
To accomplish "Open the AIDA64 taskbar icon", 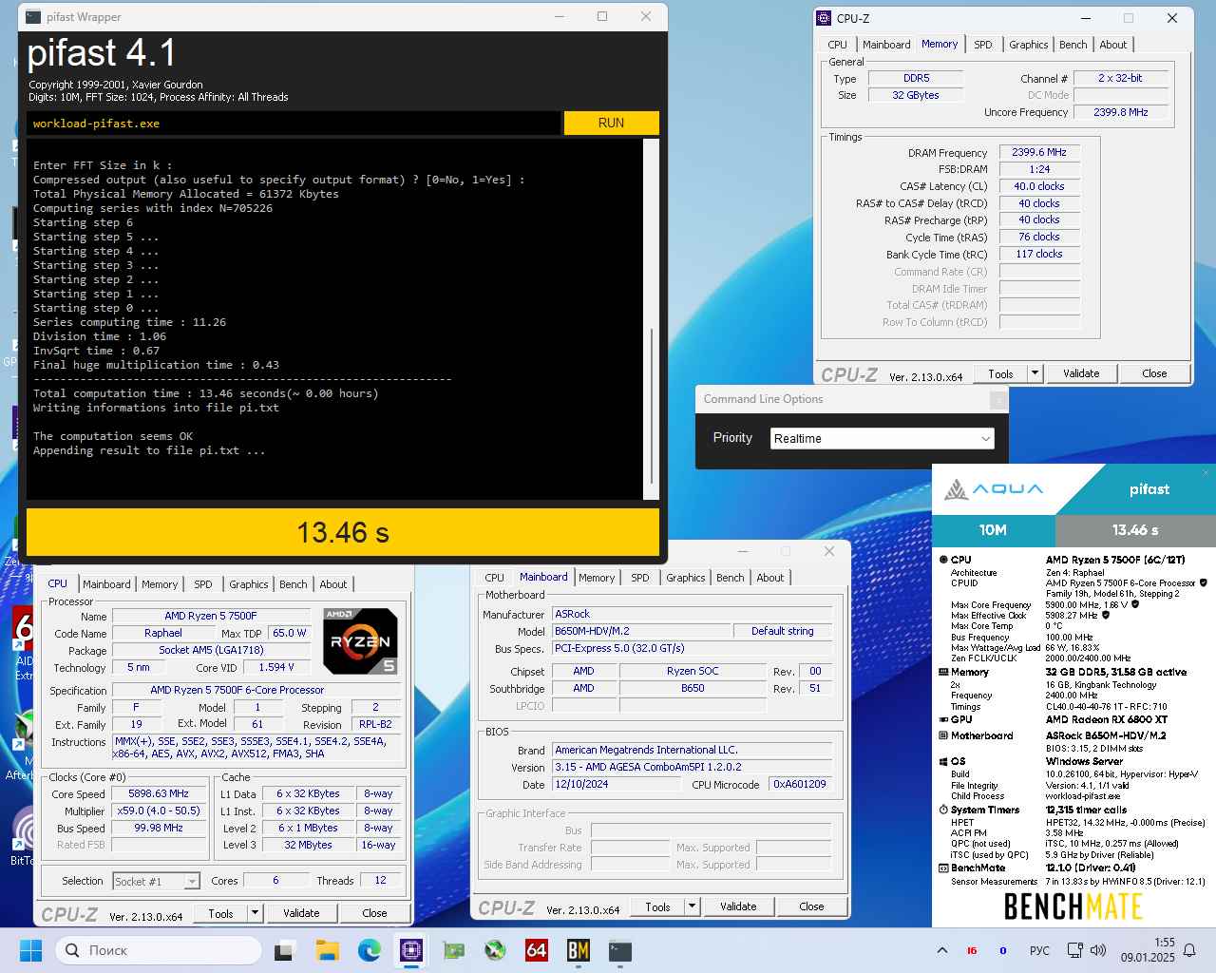I will click(x=537, y=950).
